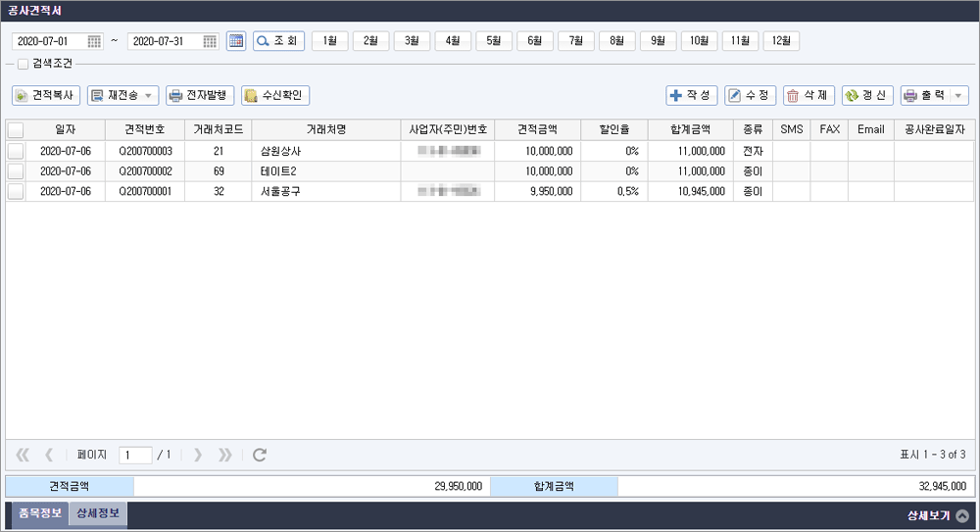
Task: Click the 견적복사 copy button
Action: click(46, 96)
